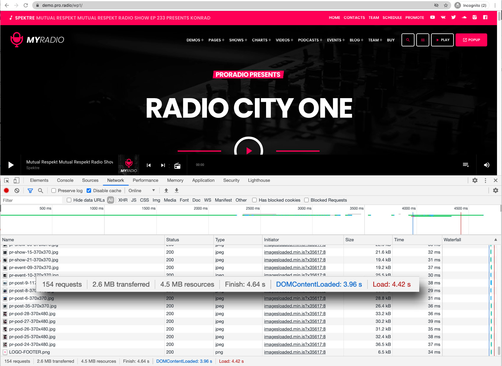Switch to the Console tab
This screenshot has height=366, width=502.
65,180
